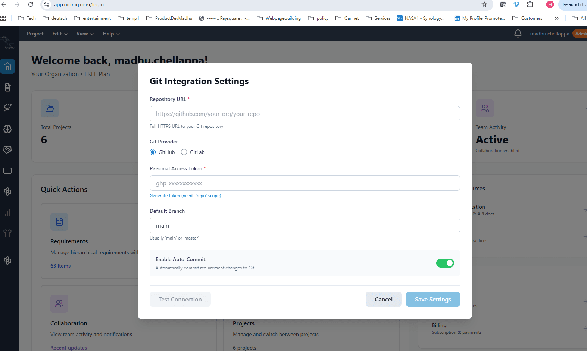Click the madhu.chellappa username
The width and height of the screenshot is (587, 351).
pyautogui.click(x=550, y=34)
